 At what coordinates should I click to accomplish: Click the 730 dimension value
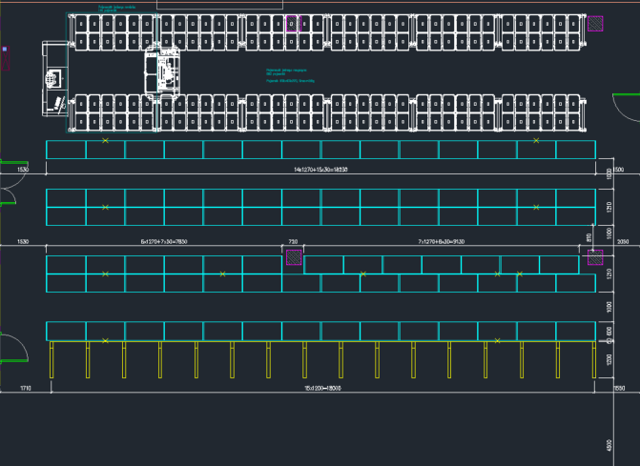pos(294,242)
